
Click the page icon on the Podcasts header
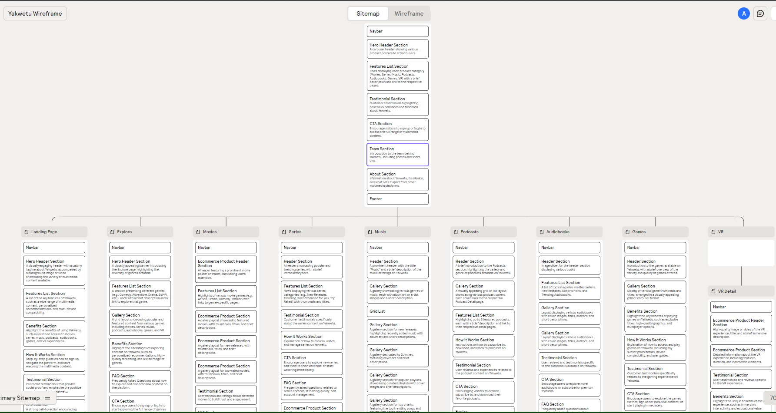pos(457,231)
